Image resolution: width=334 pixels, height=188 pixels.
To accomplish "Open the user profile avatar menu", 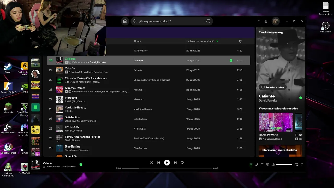I will (x=276, y=21).
